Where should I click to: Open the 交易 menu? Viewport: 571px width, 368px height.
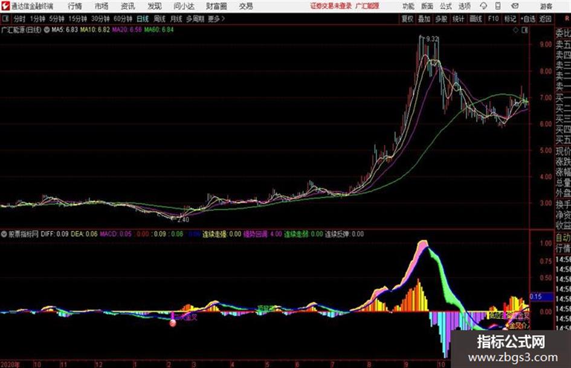[246, 6]
